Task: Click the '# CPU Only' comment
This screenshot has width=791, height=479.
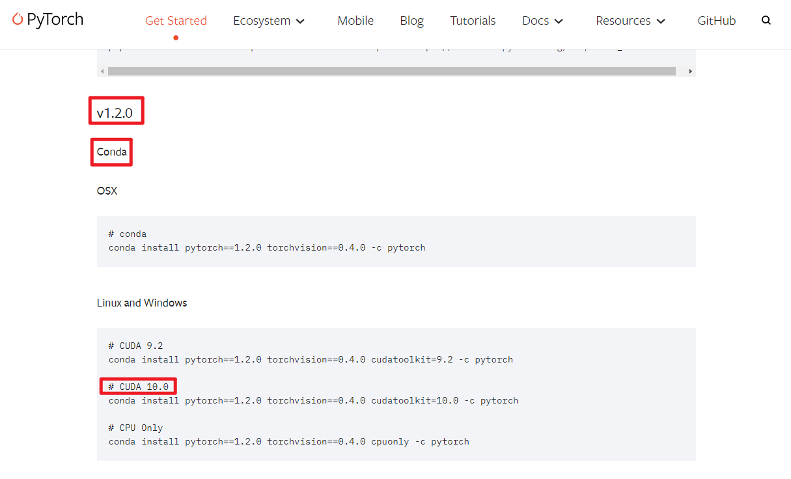Action: [x=136, y=428]
